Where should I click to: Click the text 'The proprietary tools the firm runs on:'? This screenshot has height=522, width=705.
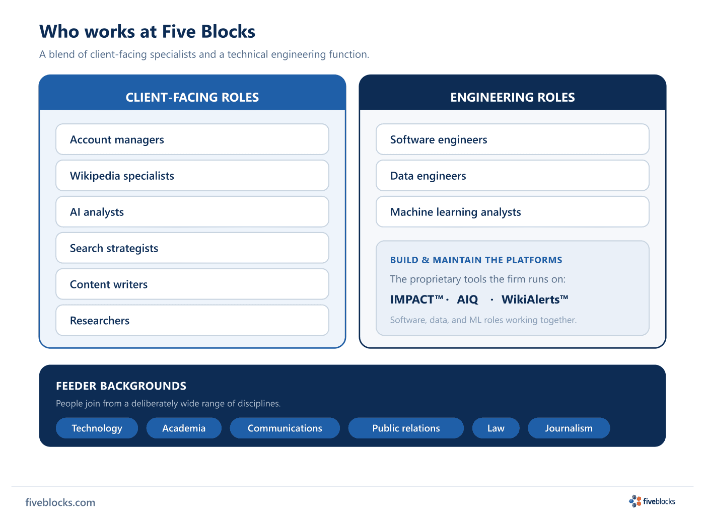point(478,279)
